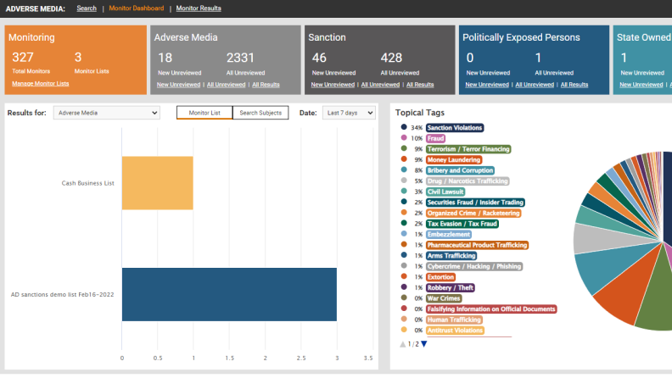672x378 pixels.
Task: Click the Sanction Violations legend dot
Action: click(x=404, y=127)
